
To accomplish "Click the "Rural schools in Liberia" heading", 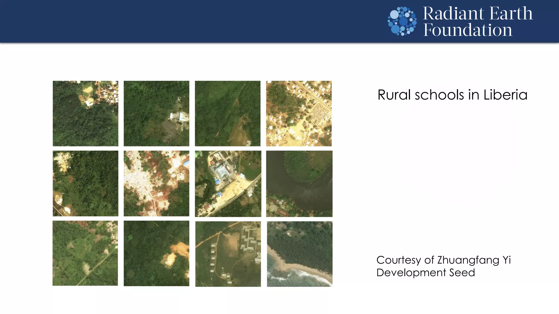I will [453, 95].
